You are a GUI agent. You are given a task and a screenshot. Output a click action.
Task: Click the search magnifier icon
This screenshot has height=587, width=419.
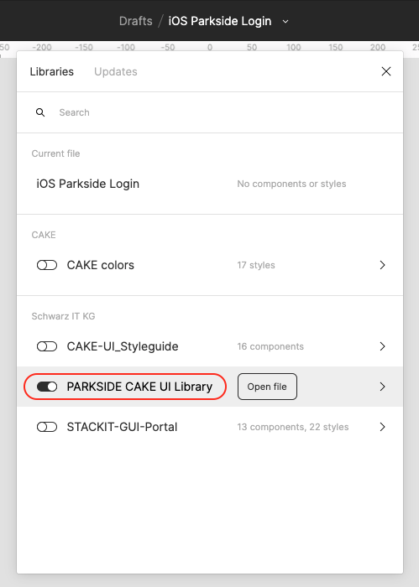[x=40, y=112]
